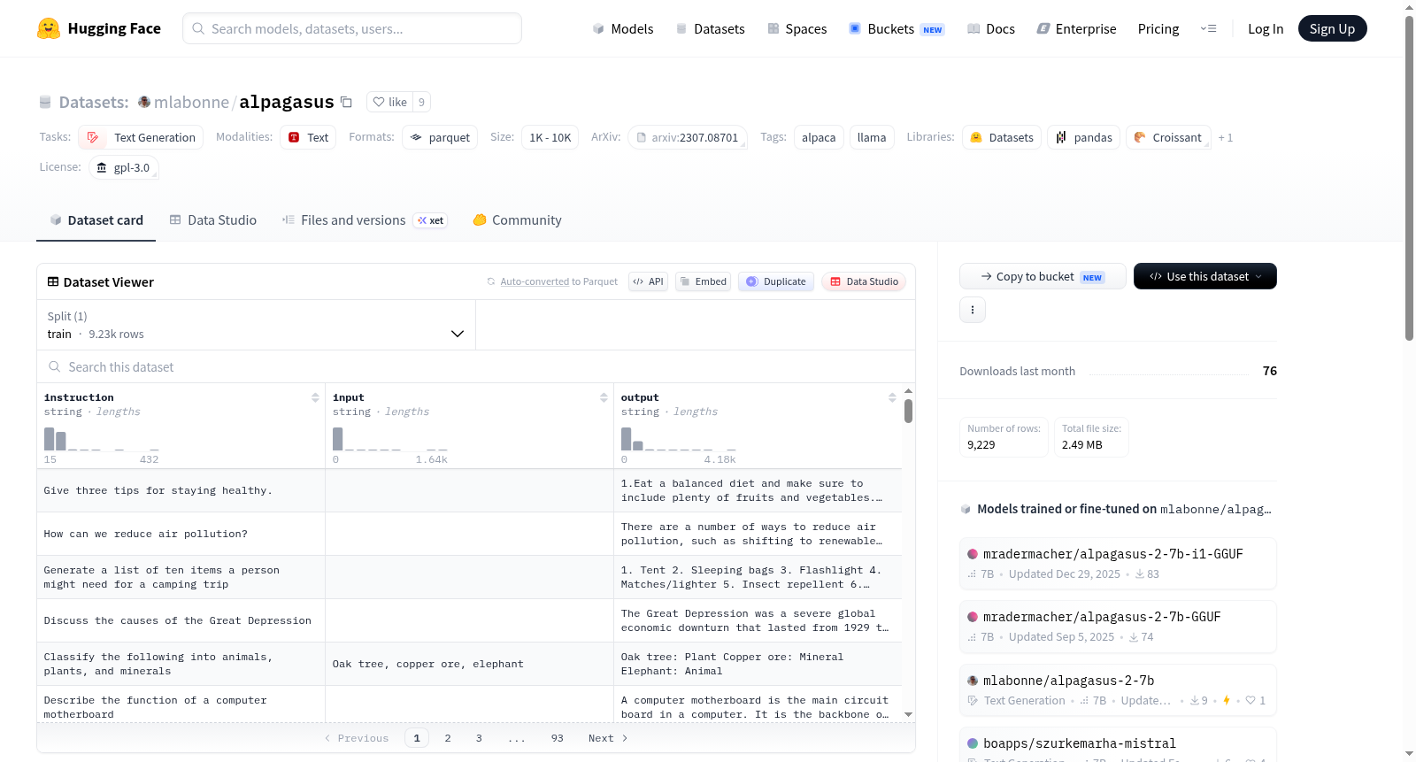The image size is (1416, 762).
Task: Click the output lengths histogram
Action: 679,439
